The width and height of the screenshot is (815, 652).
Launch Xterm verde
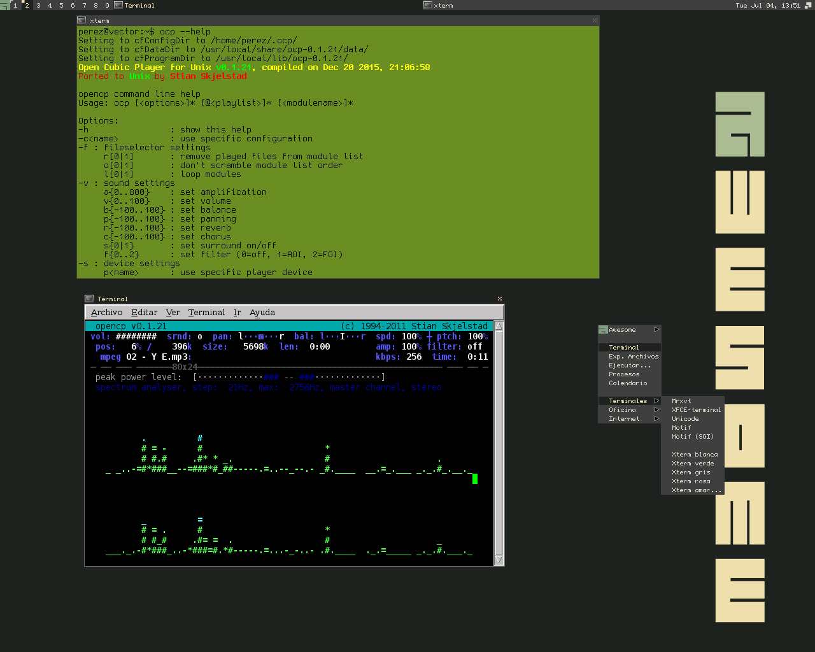tap(693, 464)
